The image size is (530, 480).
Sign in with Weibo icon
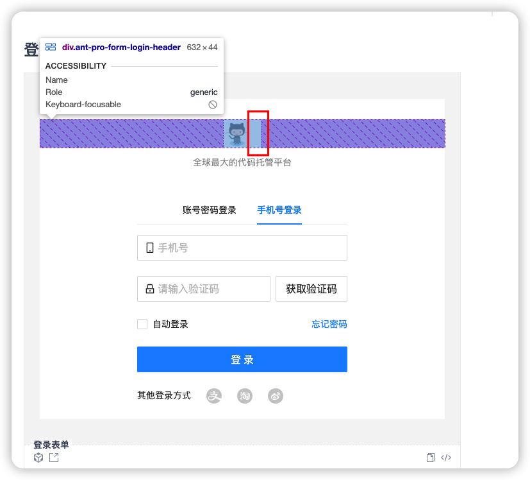(x=276, y=396)
